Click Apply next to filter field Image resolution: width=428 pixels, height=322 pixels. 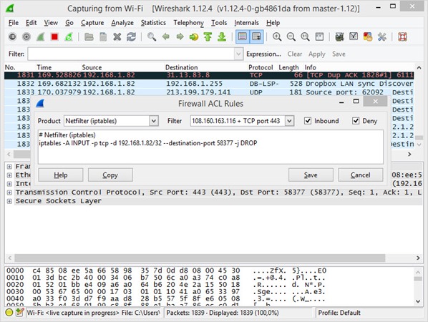[316, 54]
